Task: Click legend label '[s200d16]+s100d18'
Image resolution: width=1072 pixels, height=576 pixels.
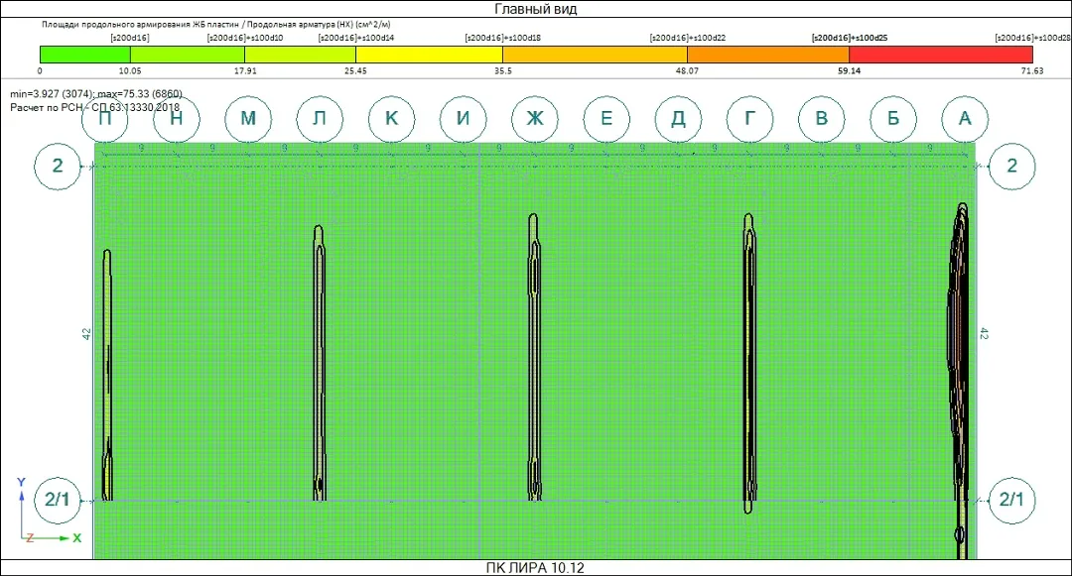Action: (502, 38)
